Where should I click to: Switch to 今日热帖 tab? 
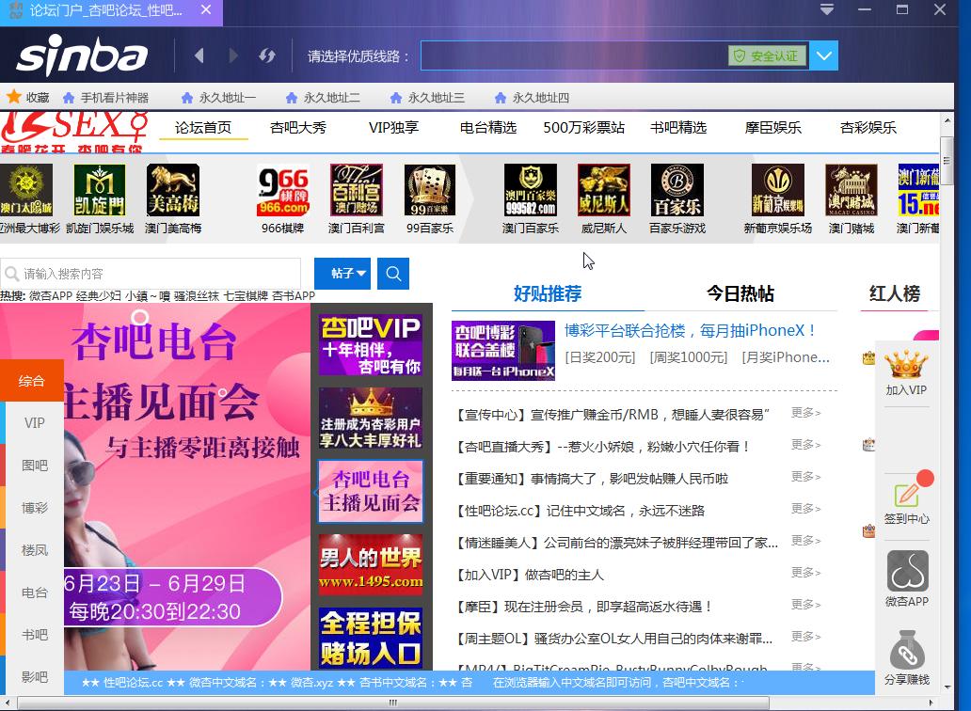point(740,293)
